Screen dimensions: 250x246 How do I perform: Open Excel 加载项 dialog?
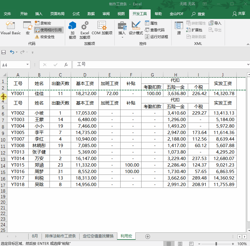click(x=85, y=30)
